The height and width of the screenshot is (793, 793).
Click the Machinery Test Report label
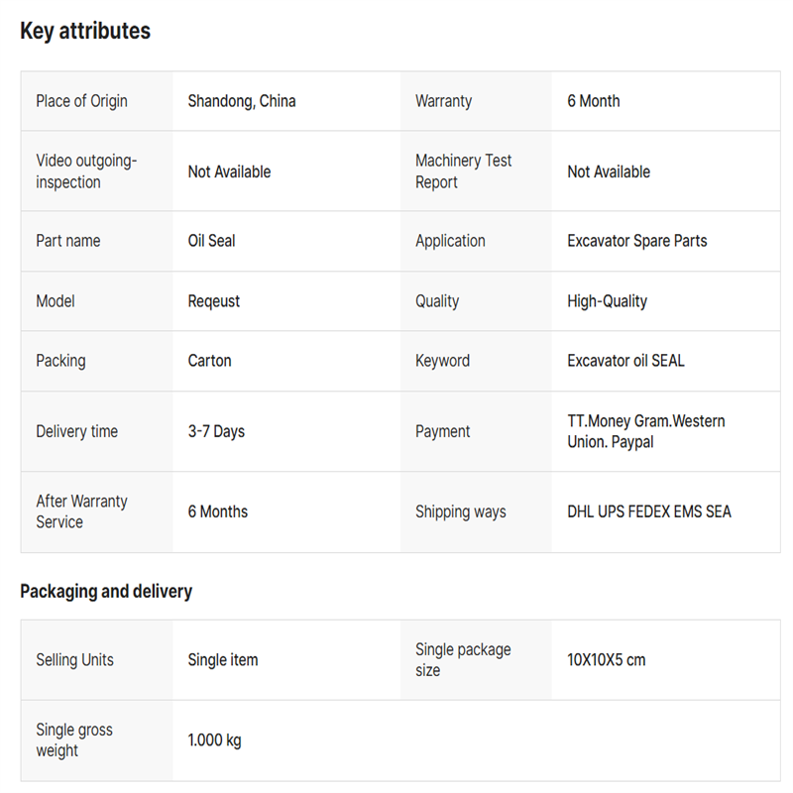click(x=464, y=171)
